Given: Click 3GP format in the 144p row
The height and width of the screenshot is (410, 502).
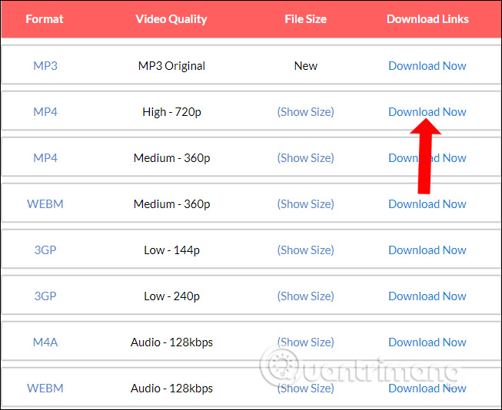Looking at the screenshot, I should pyautogui.click(x=45, y=250).
